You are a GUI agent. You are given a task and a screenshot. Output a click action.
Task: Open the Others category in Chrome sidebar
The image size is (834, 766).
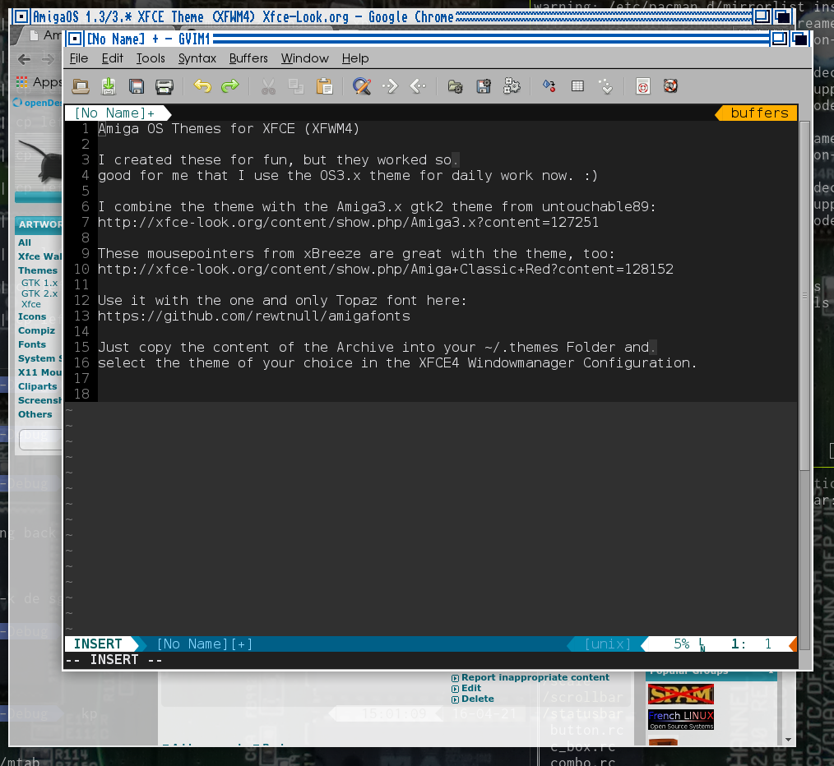[35, 414]
